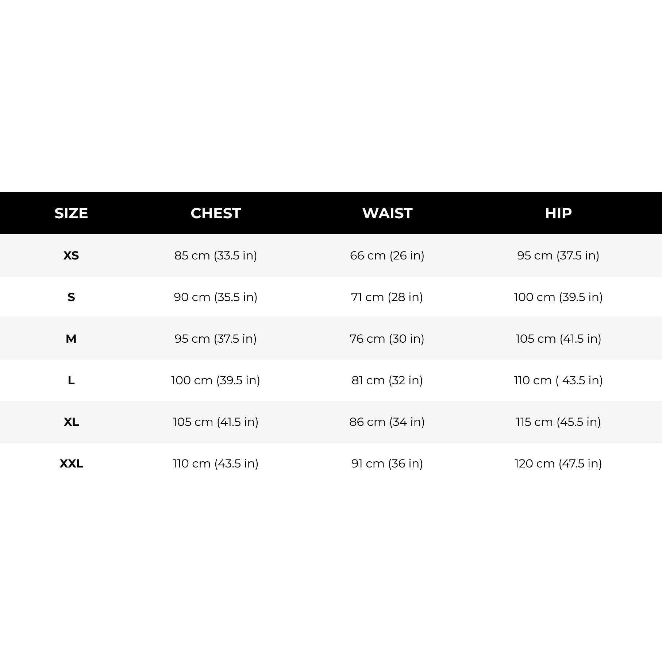Select the L size row label
The height and width of the screenshot is (662, 662).
point(71,380)
